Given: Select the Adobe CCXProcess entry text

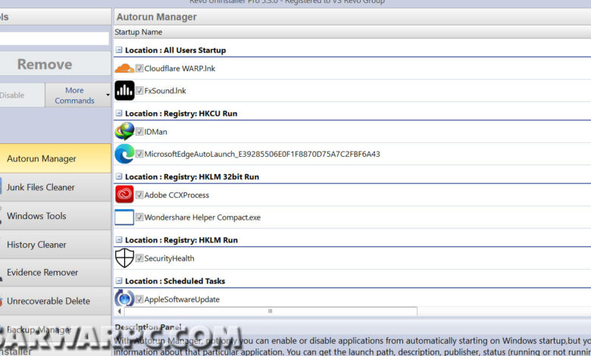Looking at the screenshot, I should [177, 195].
